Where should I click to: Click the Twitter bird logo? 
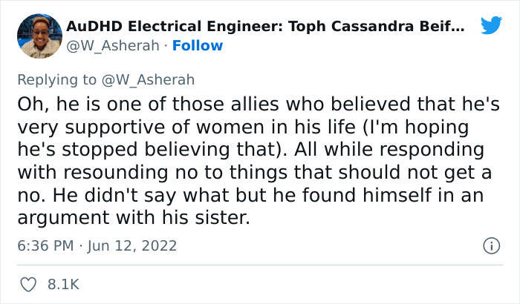tap(490, 26)
